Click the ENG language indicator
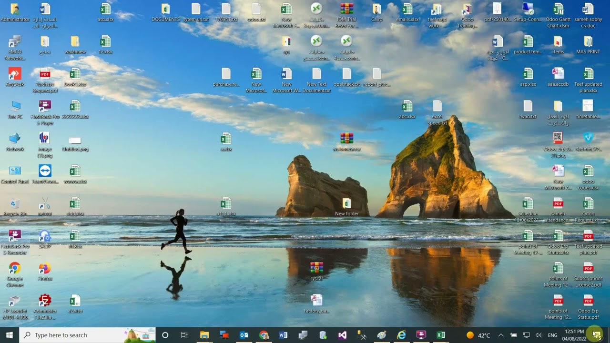The image size is (610, 343). pyautogui.click(x=553, y=335)
